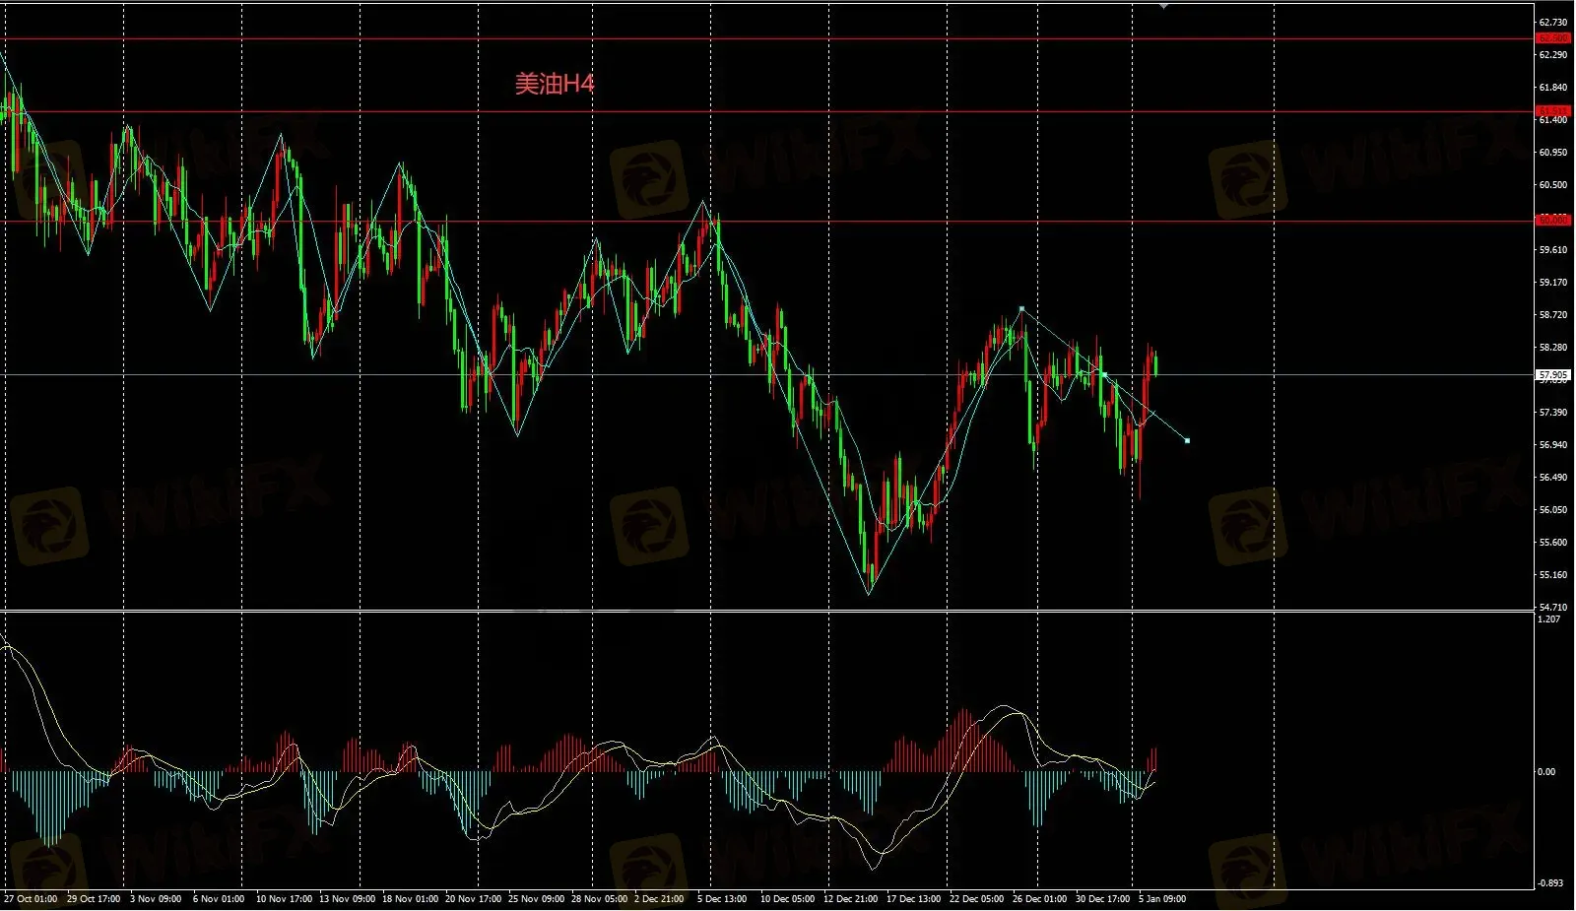Click the 20 Nov 17:00 time label
The width and height of the screenshot is (1576, 911).
pyautogui.click(x=473, y=899)
